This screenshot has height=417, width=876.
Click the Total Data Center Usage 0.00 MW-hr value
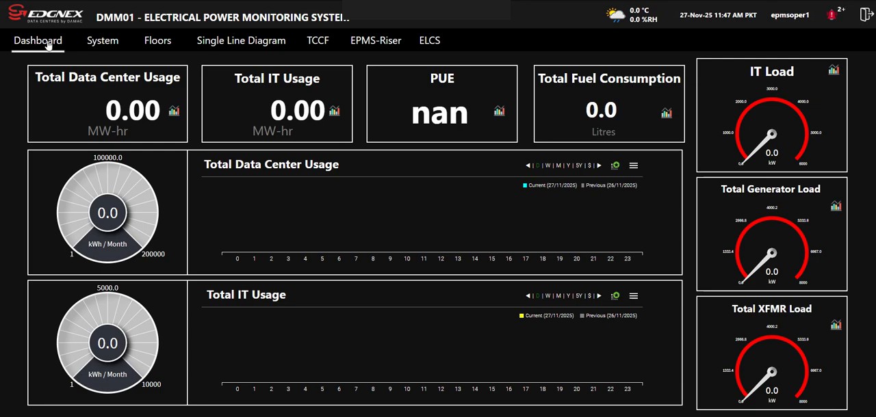(x=133, y=111)
